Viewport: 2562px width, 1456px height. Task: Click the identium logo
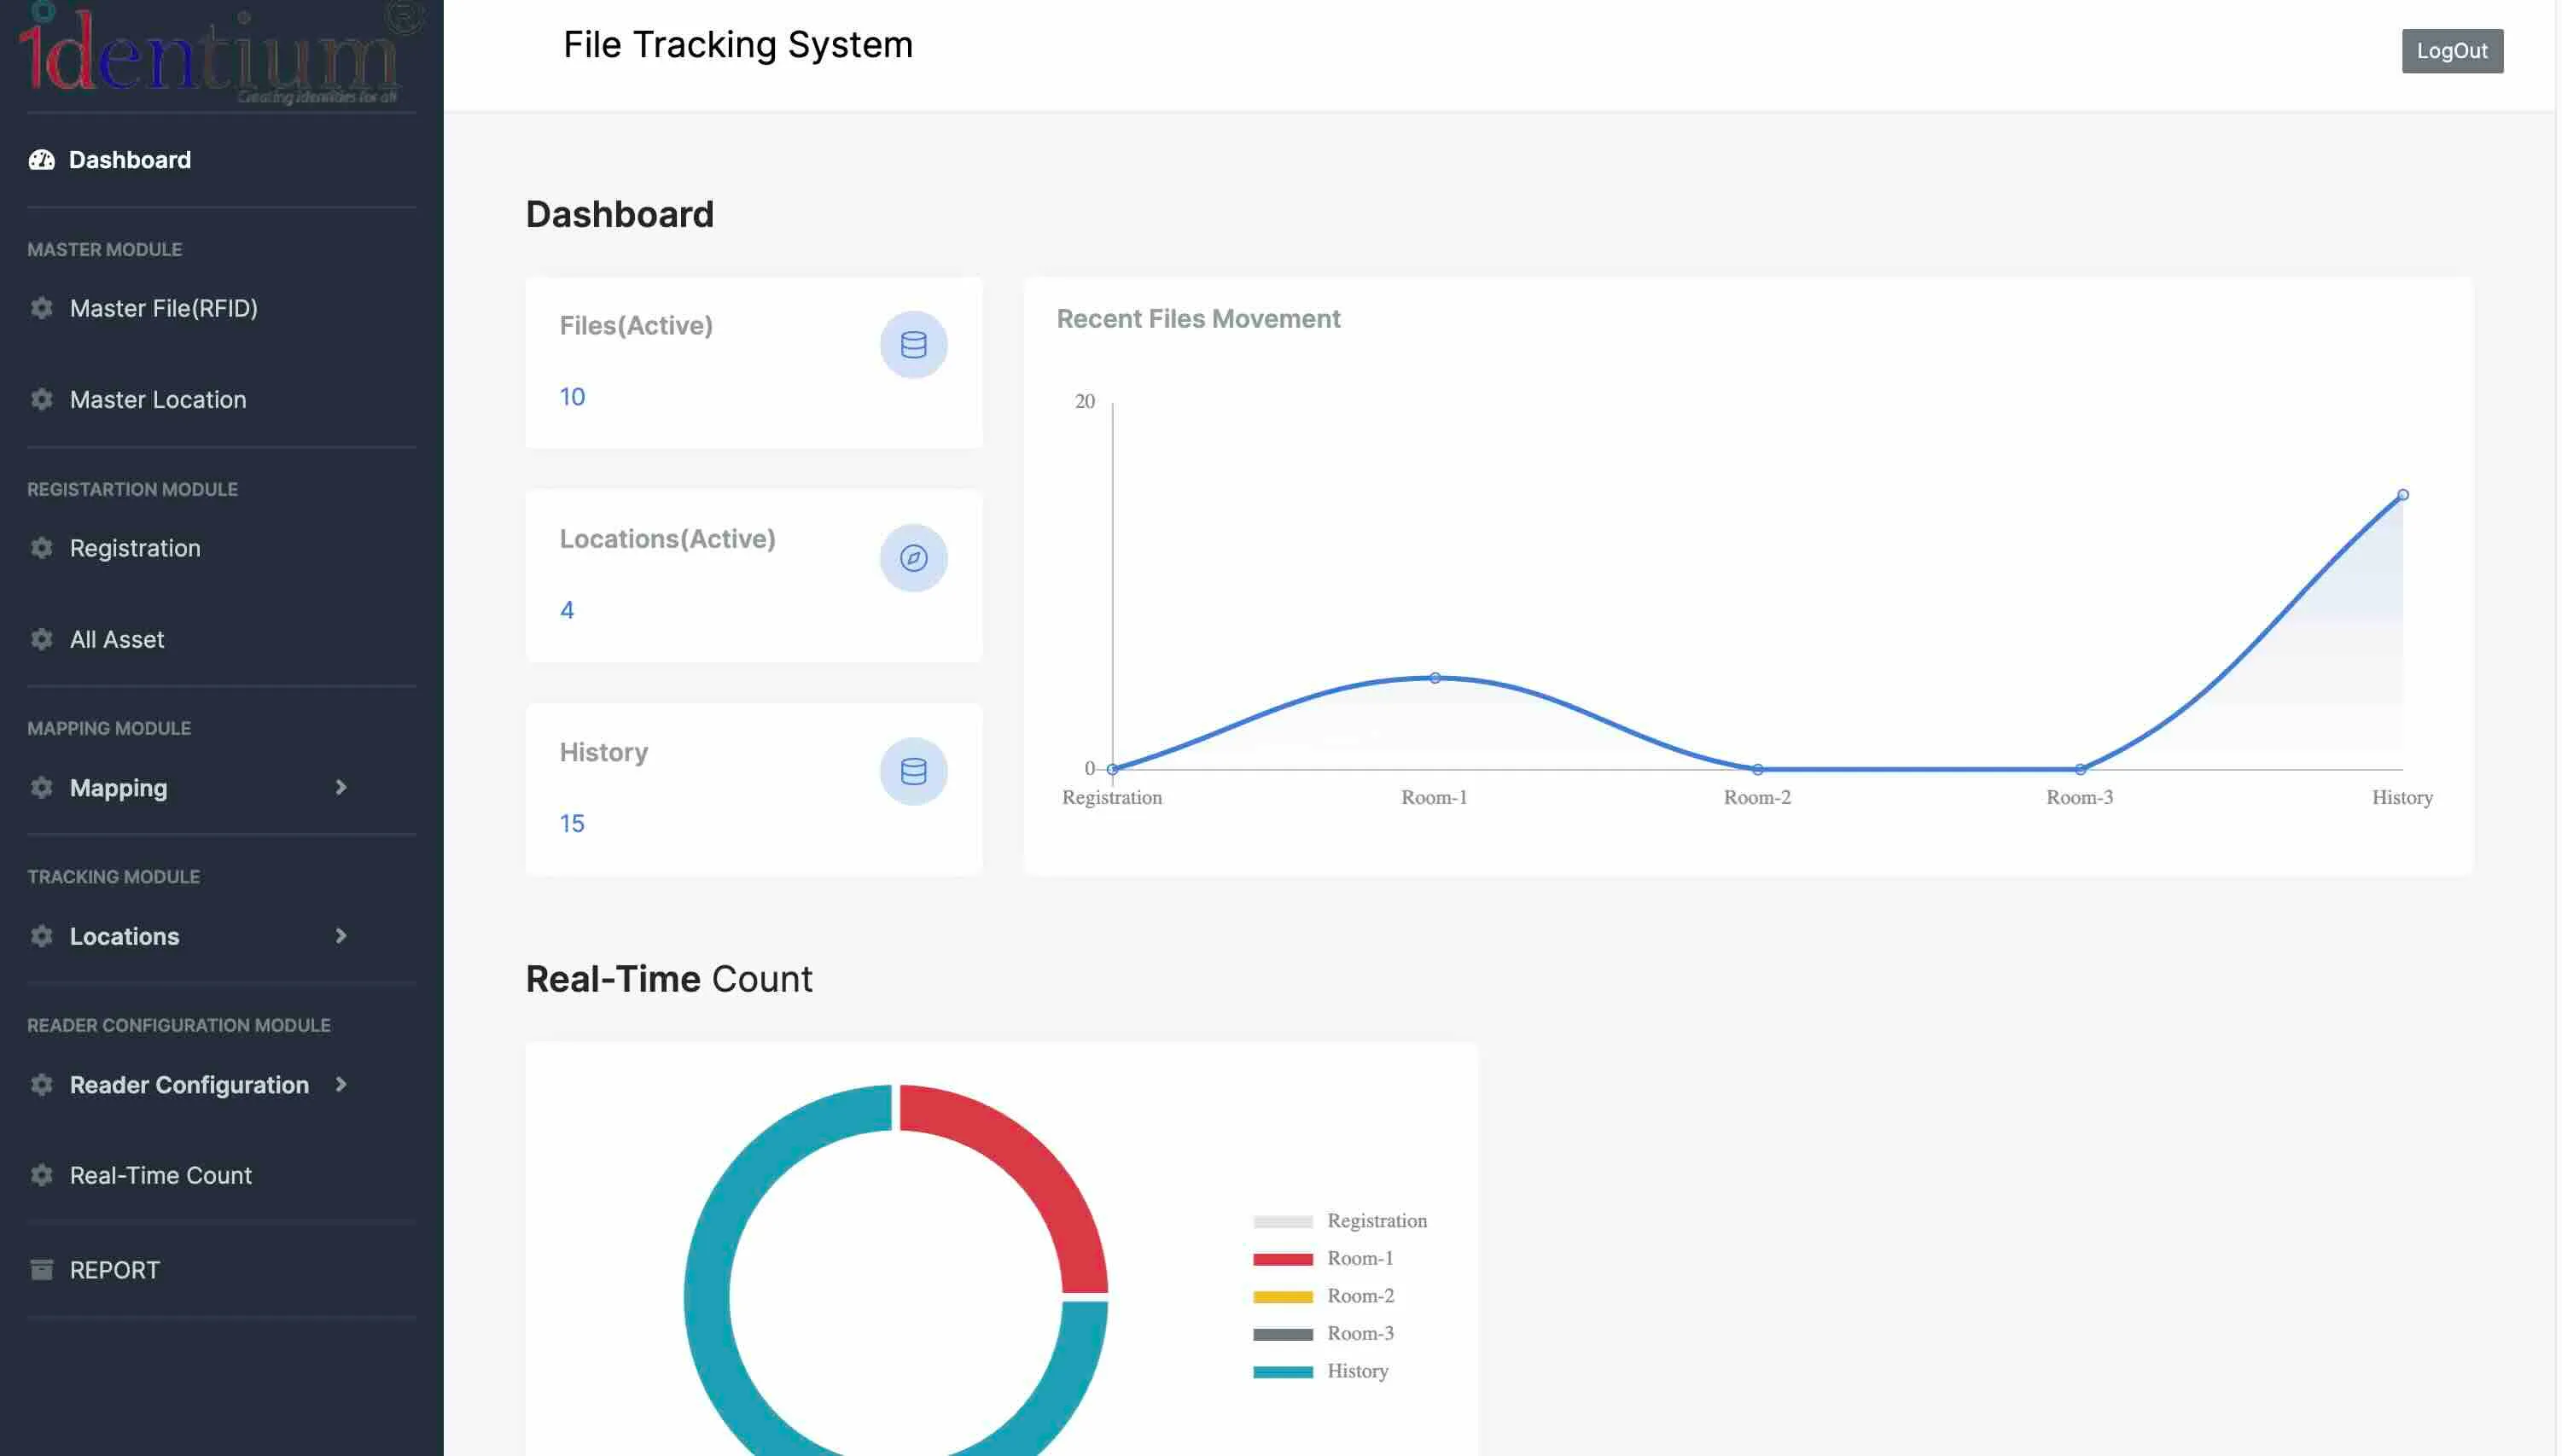[220, 52]
